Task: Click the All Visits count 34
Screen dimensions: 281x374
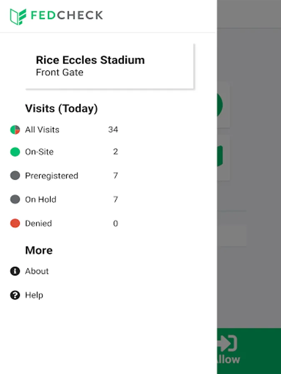Action: pyautogui.click(x=113, y=130)
